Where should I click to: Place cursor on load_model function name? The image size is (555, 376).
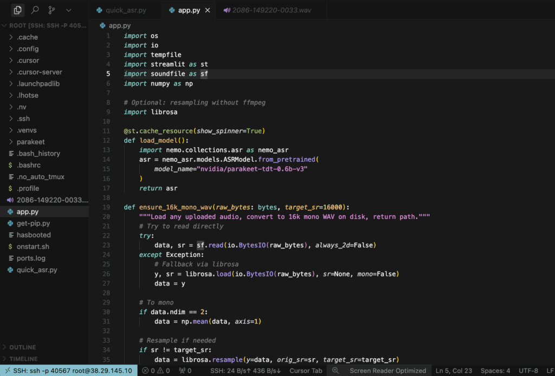tap(159, 140)
